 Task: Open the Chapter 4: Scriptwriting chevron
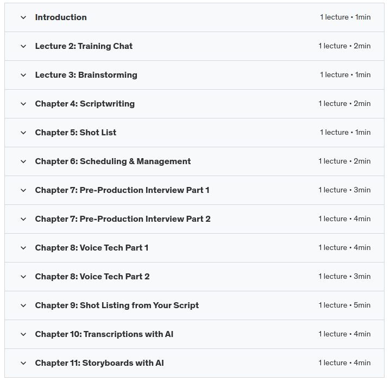[23, 104]
